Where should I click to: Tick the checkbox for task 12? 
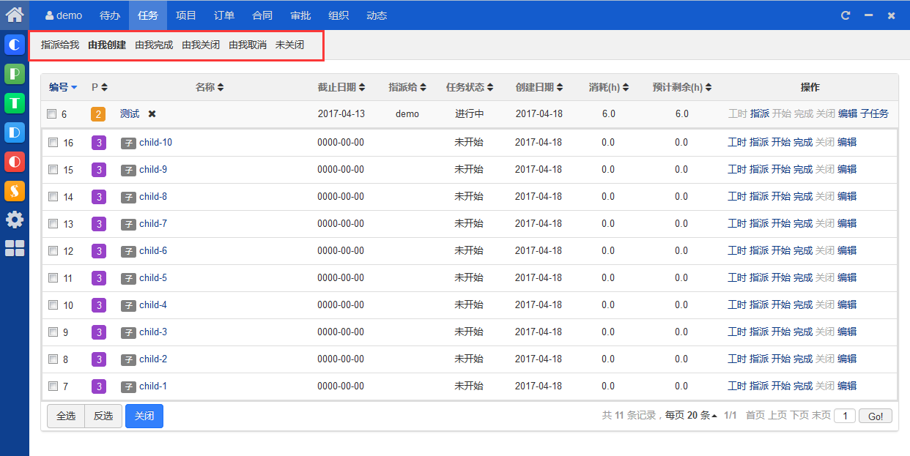pyautogui.click(x=53, y=251)
